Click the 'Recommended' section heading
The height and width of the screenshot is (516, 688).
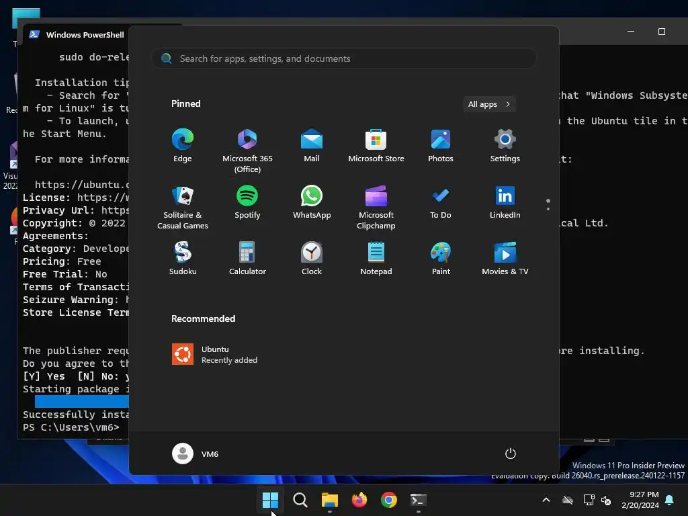click(203, 318)
